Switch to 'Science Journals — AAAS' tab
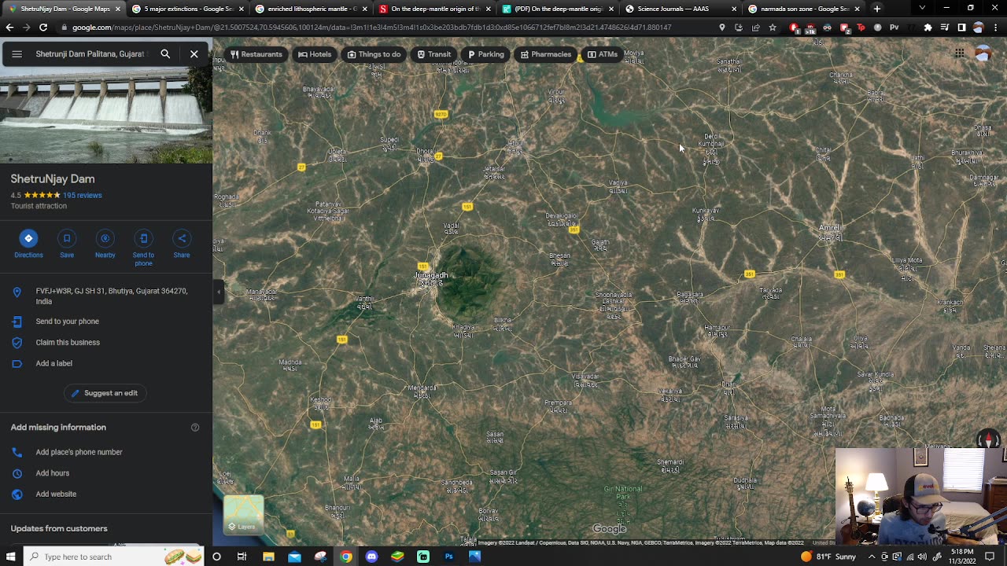Image resolution: width=1007 pixels, height=566 pixels. (x=681, y=9)
